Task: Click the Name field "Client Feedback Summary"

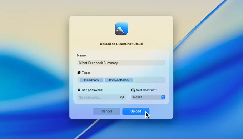Action: (121, 63)
